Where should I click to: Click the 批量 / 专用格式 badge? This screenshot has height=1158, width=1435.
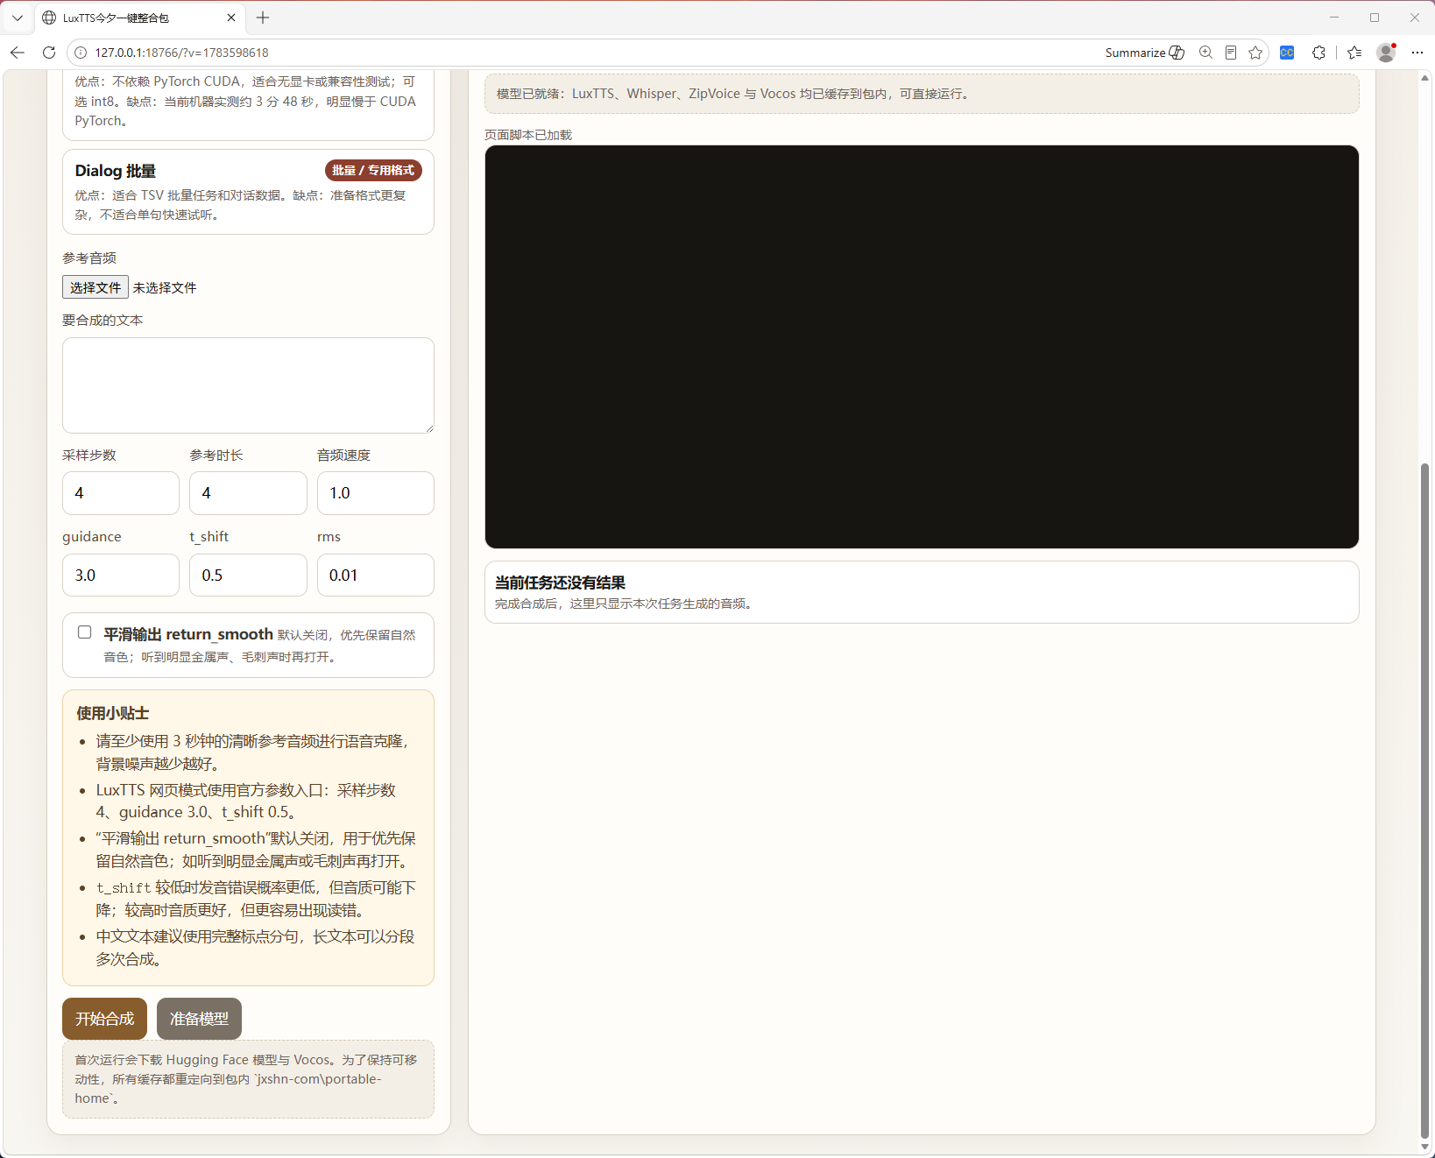[x=373, y=170]
